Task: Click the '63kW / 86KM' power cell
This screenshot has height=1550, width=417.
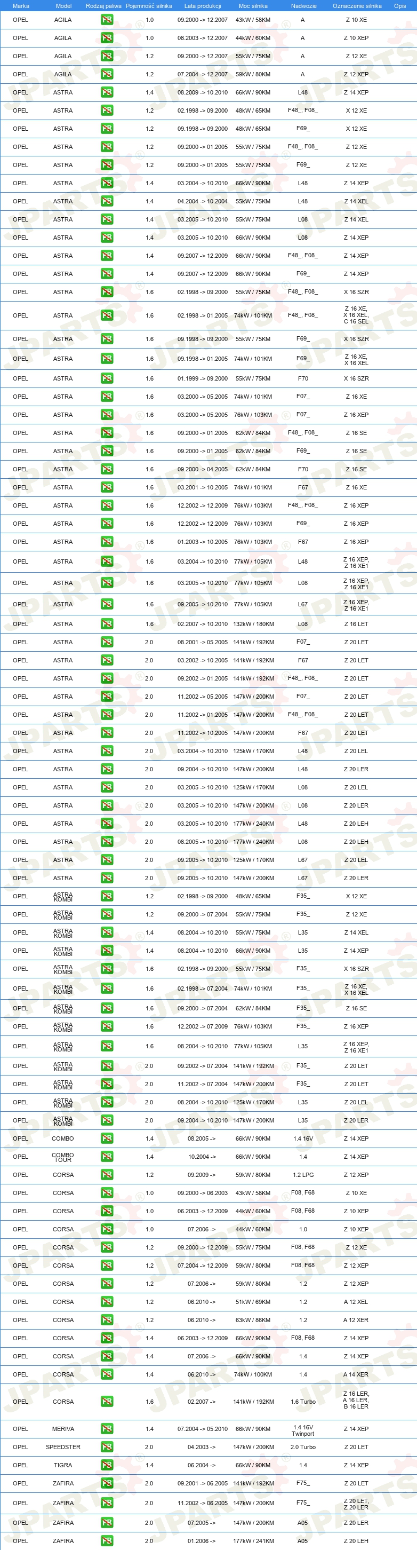Action: tap(253, 1319)
